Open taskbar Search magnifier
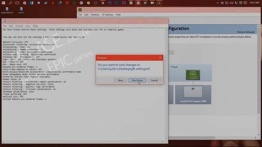Viewport: 262px width, 147px height. [x=10, y=3]
